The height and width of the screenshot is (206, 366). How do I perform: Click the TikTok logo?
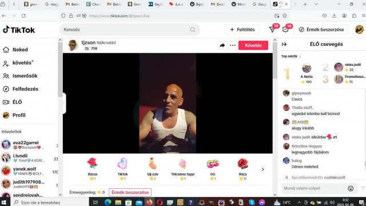[19, 30]
